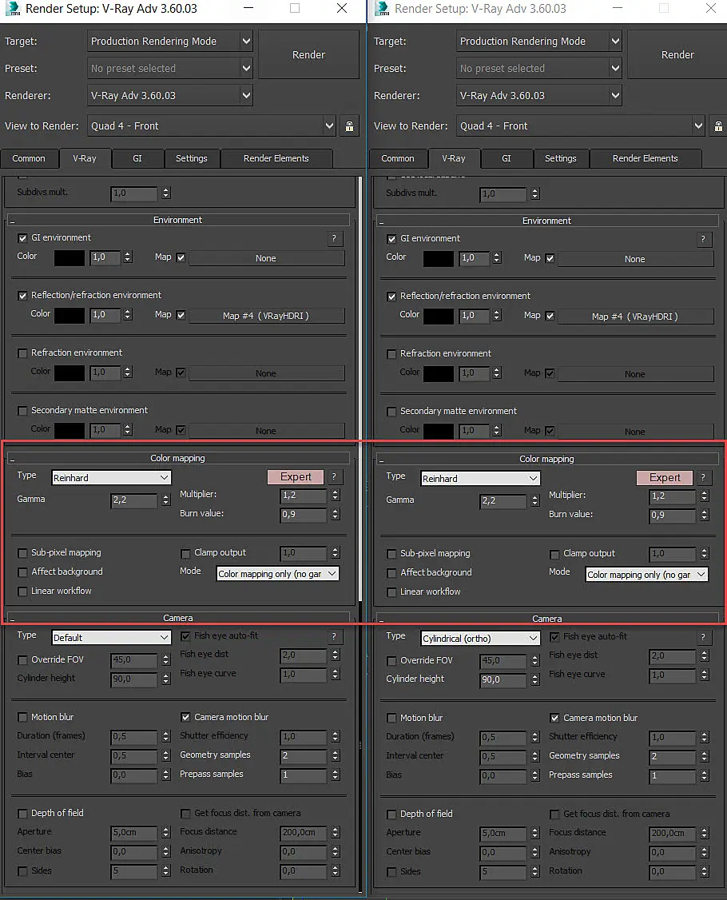Adjust Gamma spinner in right window

[x=534, y=501]
